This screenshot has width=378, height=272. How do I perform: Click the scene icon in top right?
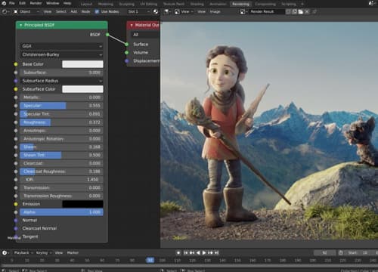(x=372, y=3)
